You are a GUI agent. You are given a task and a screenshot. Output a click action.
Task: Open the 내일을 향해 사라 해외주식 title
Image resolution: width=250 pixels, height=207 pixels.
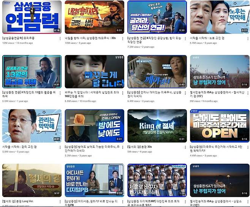[90, 38]
